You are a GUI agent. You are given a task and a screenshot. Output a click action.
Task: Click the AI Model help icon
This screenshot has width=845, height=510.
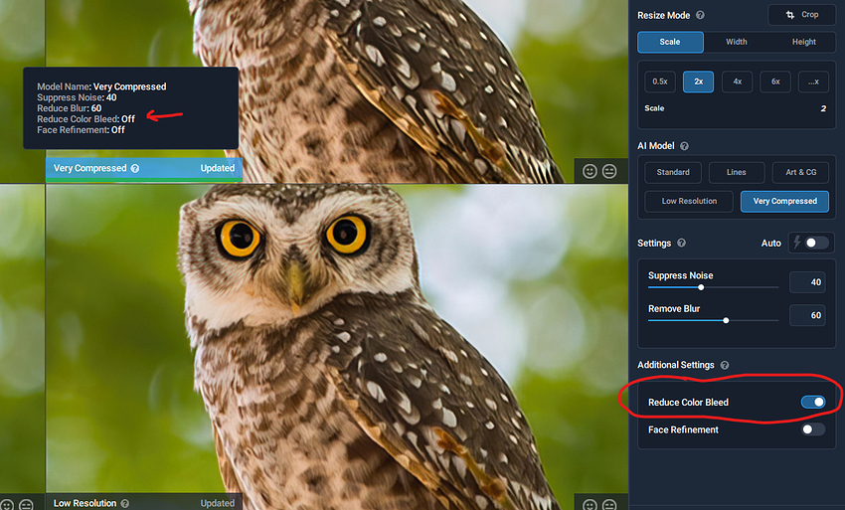click(685, 146)
